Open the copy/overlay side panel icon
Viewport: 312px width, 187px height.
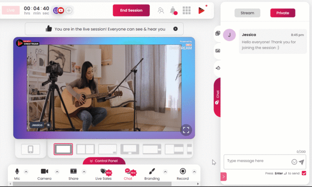218,33
